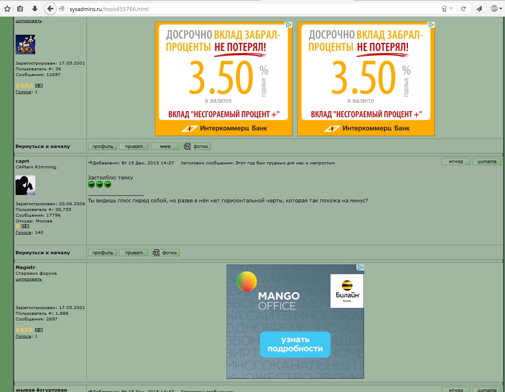Viewport: 505px width, 392px height.
Task: Open Magistr's Голоса link
Action: [23, 336]
